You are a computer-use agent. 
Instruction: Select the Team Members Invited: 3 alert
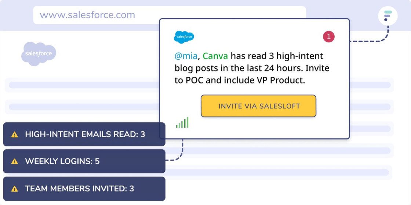[84, 189]
